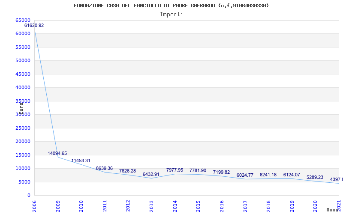This screenshot has height=214, width=343.
Task: Click the x-axis year label 2014
Action: tap(175, 206)
